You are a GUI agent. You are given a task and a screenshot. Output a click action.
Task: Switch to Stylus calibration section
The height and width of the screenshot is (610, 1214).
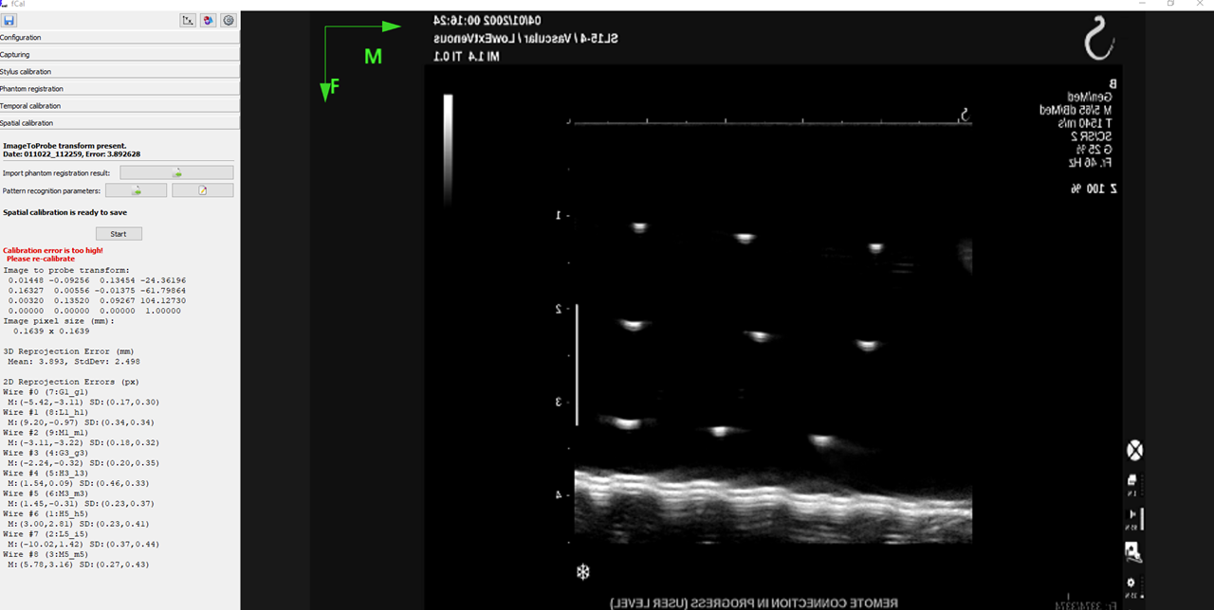click(120, 71)
